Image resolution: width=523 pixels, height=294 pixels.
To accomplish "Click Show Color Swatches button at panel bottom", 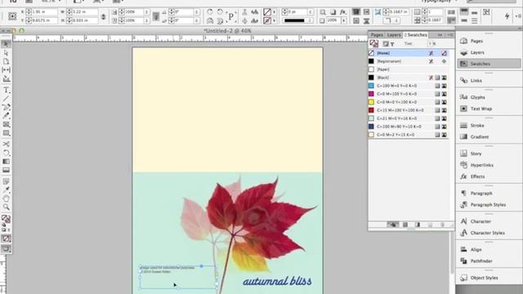I will coord(405,225).
